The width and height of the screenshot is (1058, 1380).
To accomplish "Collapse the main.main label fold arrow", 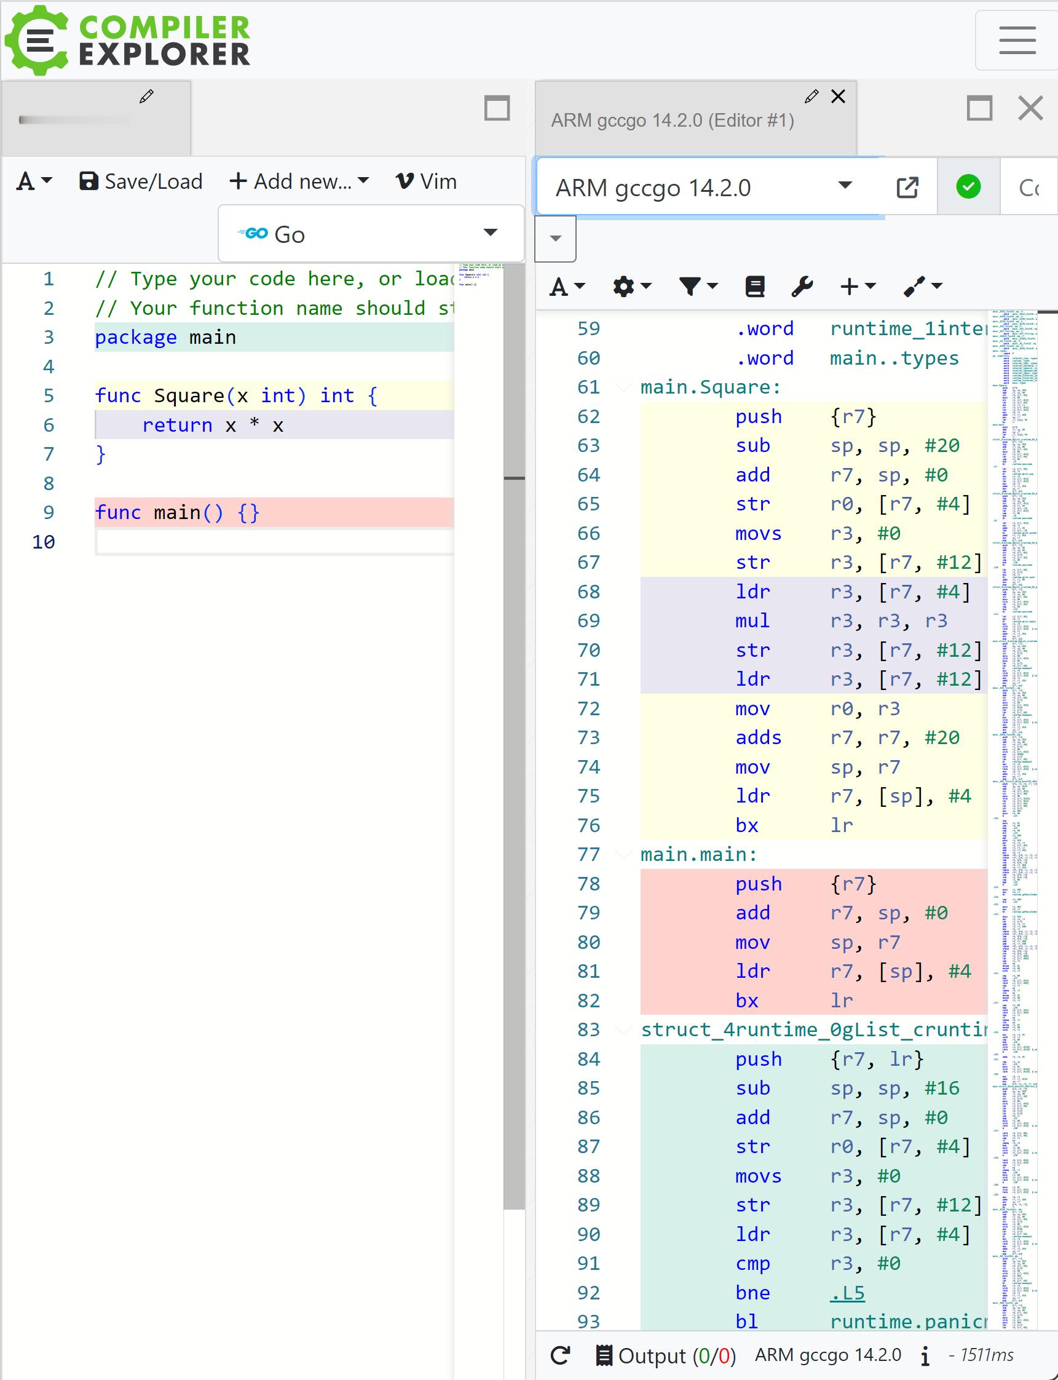I will pyautogui.click(x=623, y=854).
